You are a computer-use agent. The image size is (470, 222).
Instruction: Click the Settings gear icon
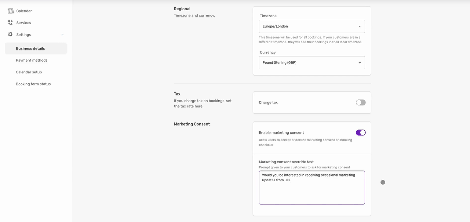point(10,34)
